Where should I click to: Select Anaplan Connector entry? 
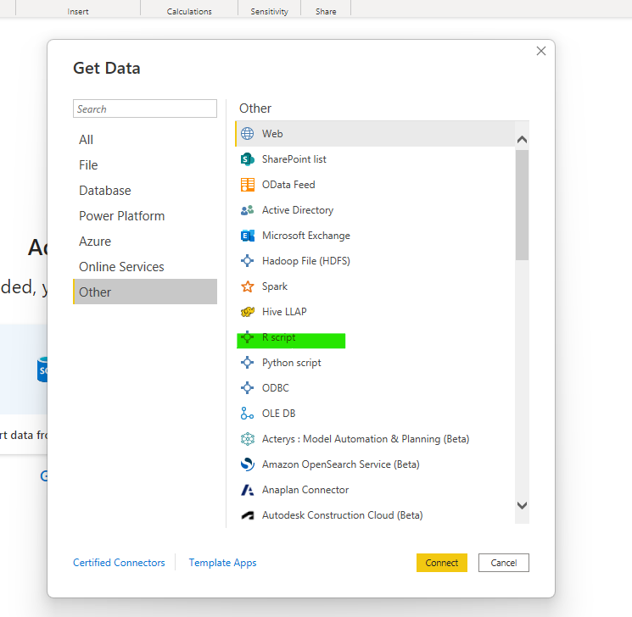[x=375, y=490]
